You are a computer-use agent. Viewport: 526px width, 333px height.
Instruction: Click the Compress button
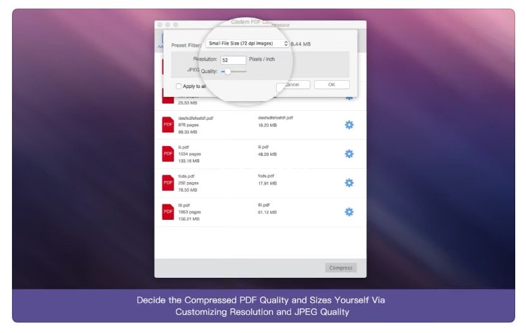[341, 268]
